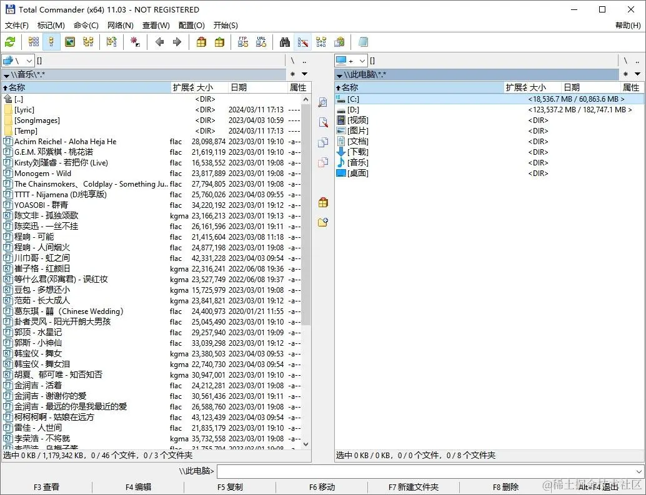Expand the command line history dropdown
The width and height of the screenshot is (646, 495).
click(x=639, y=471)
